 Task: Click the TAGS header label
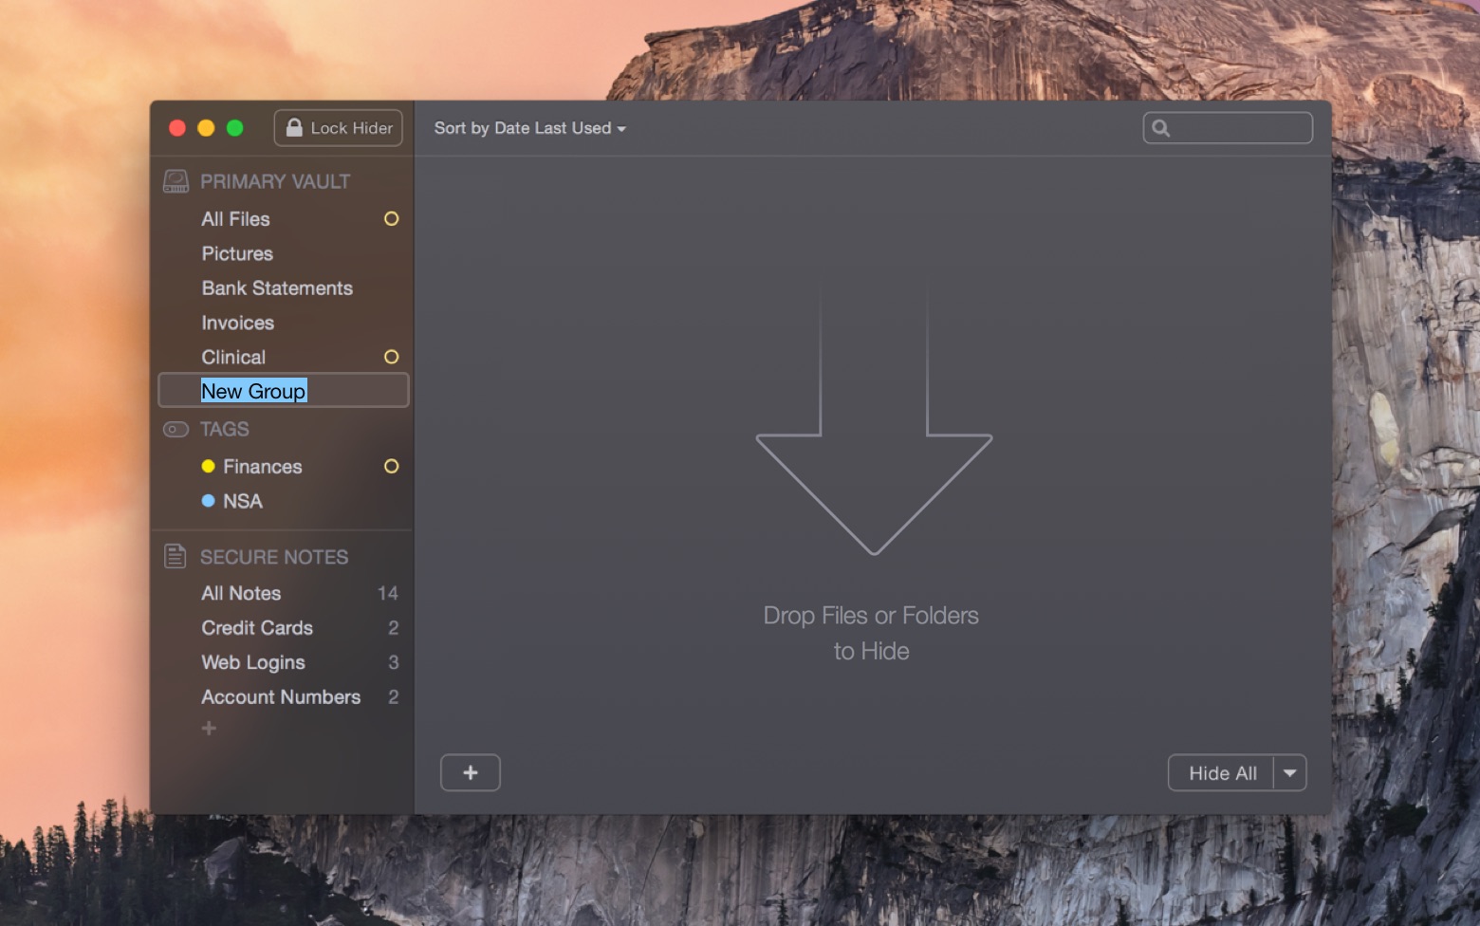click(x=225, y=430)
